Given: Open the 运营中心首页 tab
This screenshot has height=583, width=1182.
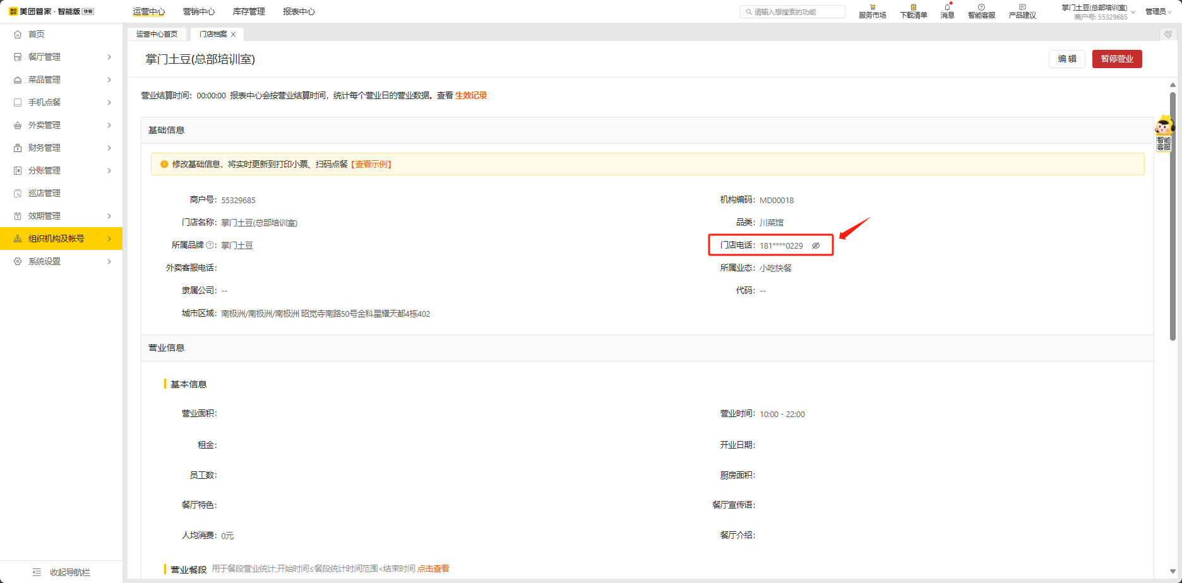Looking at the screenshot, I should click(x=157, y=34).
